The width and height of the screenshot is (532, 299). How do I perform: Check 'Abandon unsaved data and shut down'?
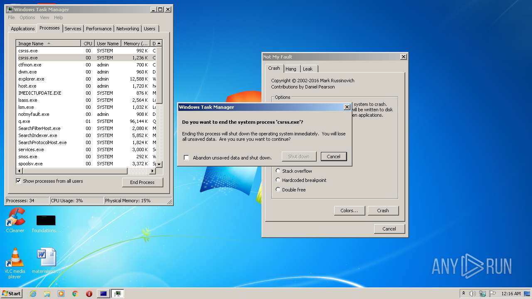[x=187, y=157]
